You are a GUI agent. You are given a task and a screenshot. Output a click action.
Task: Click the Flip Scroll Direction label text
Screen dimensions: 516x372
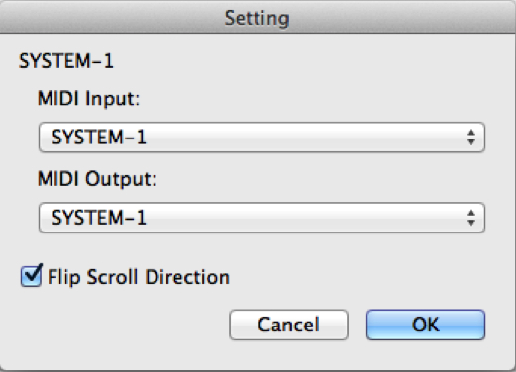pyautogui.click(x=139, y=277)
